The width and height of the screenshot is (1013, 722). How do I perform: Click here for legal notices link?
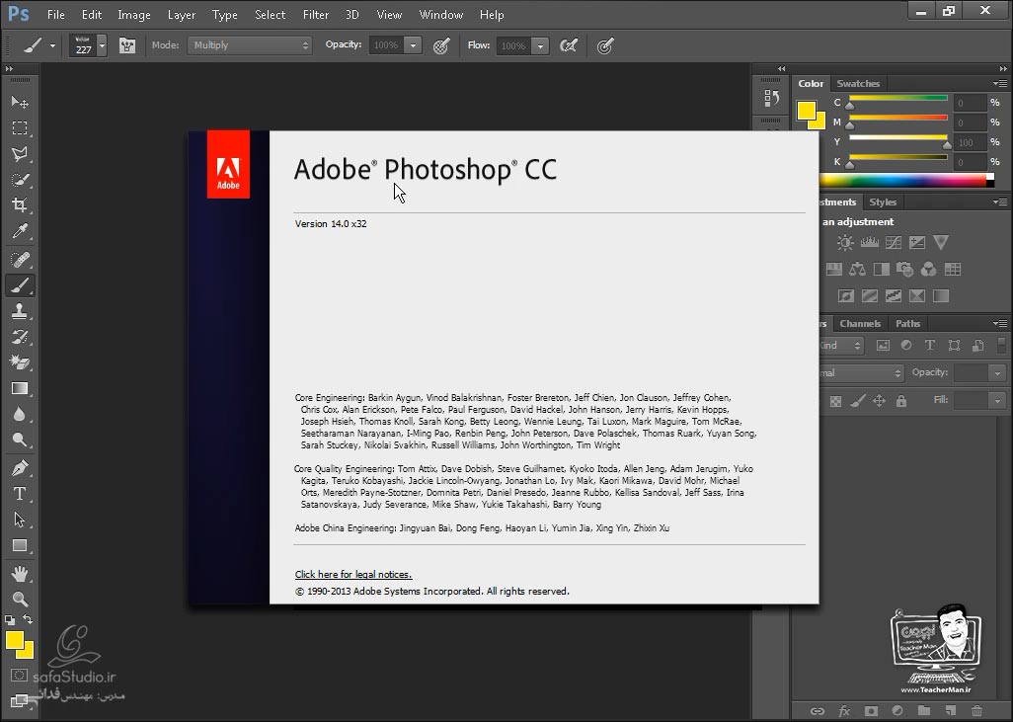tap(353, 574)
